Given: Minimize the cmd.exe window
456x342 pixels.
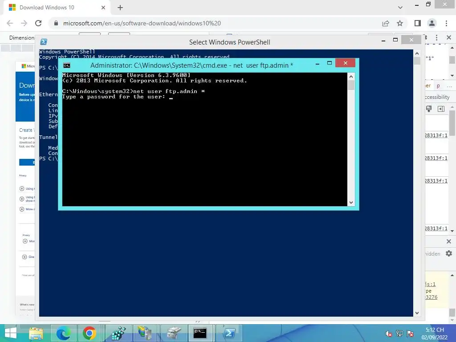Looking at the screenshot, I should 318,63.
